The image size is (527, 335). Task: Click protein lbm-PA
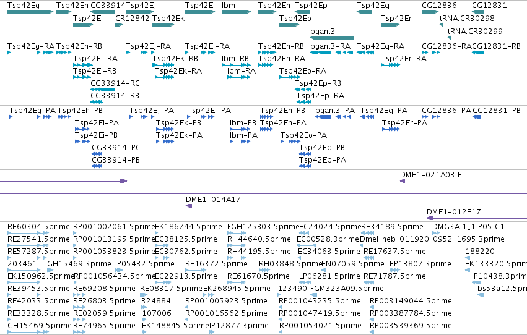coord(243,135)
